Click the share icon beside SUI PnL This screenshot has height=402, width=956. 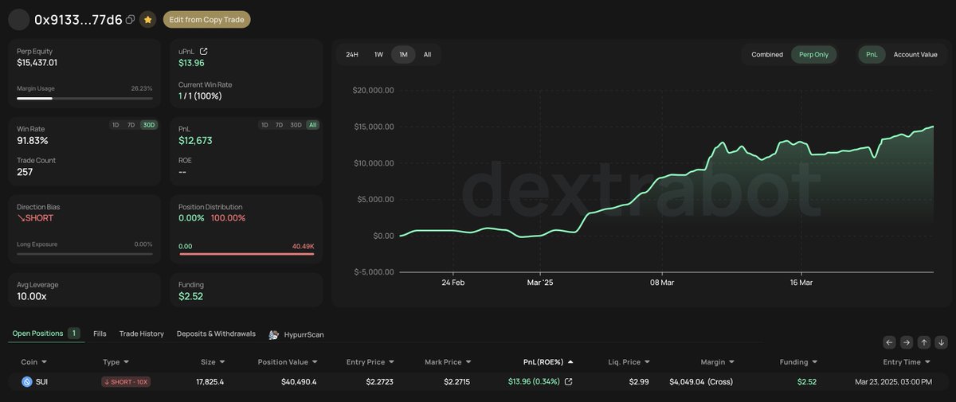(568, 382)
